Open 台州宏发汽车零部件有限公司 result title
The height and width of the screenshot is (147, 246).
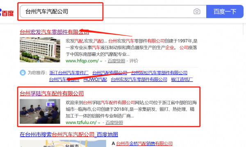[x=54, y=32]
